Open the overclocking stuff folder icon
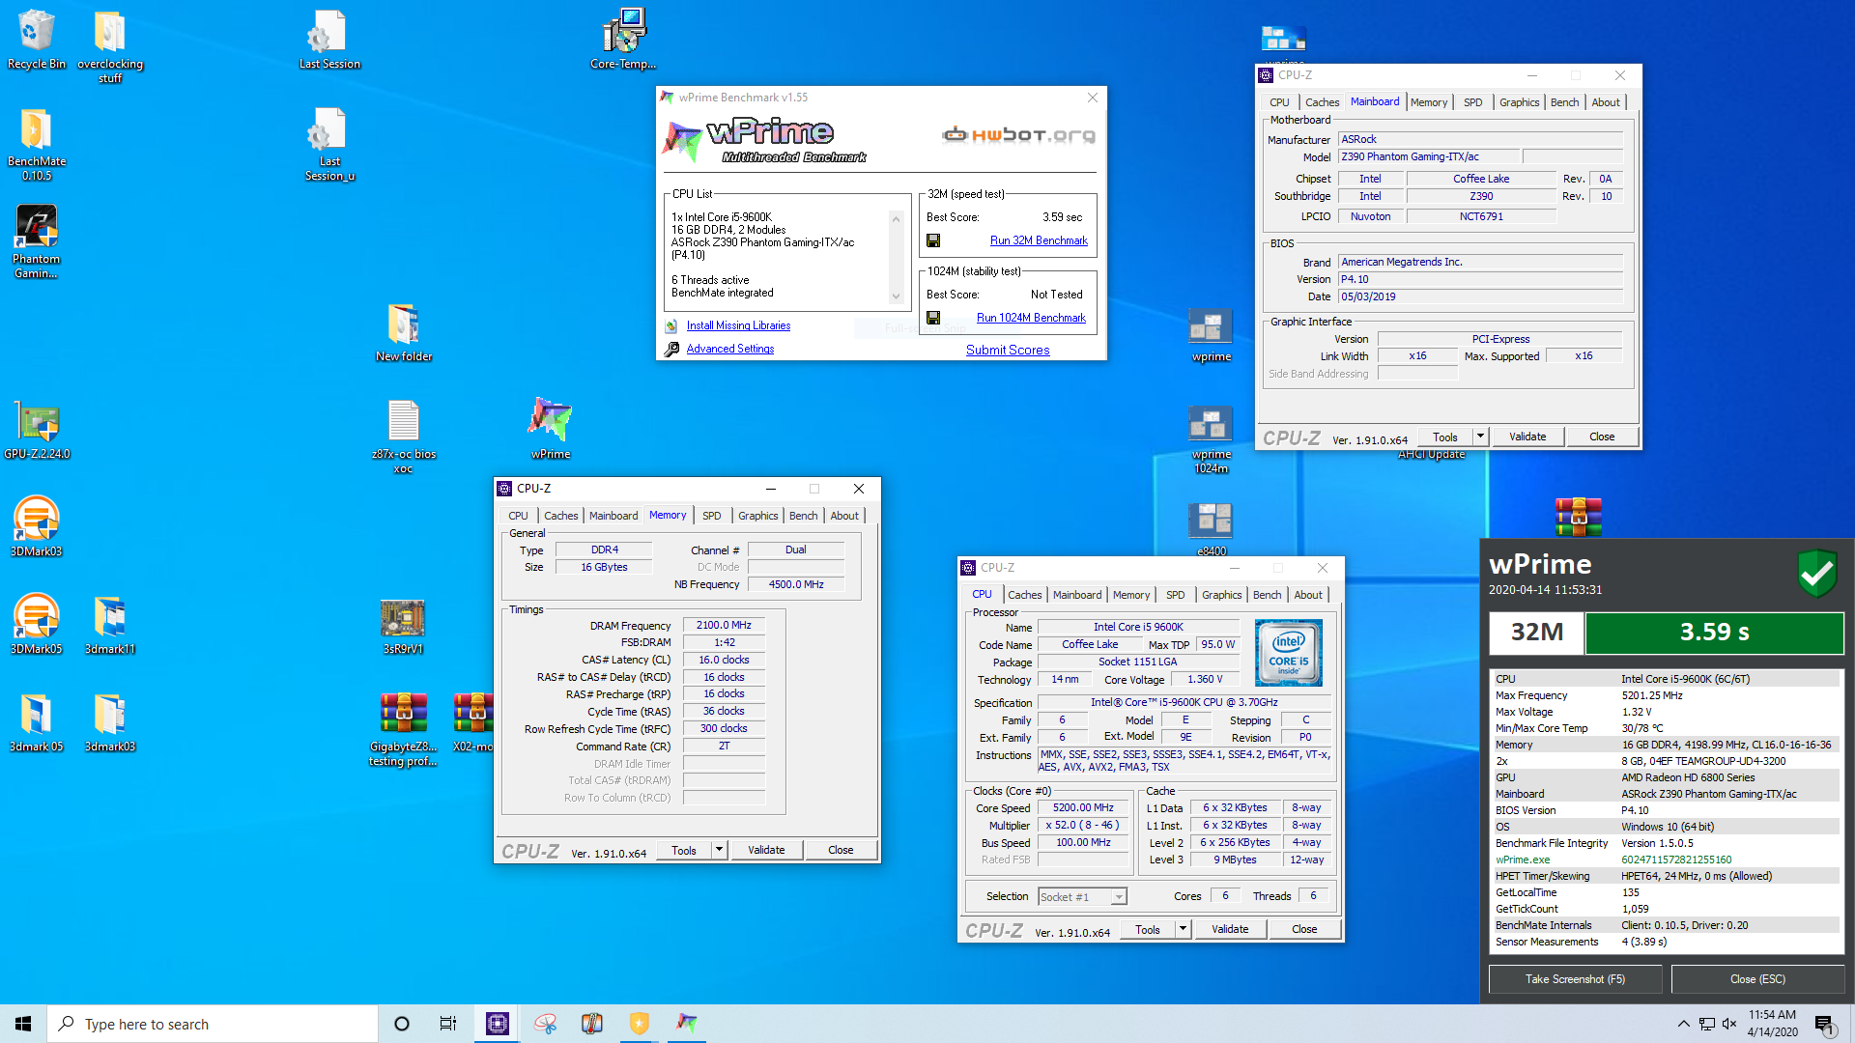This screenshot has width=1855, height=1043. (x=110, y=45)
